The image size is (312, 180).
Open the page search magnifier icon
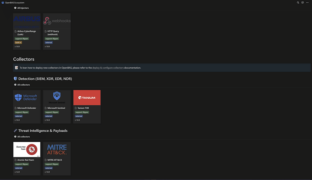click(298, 2)
